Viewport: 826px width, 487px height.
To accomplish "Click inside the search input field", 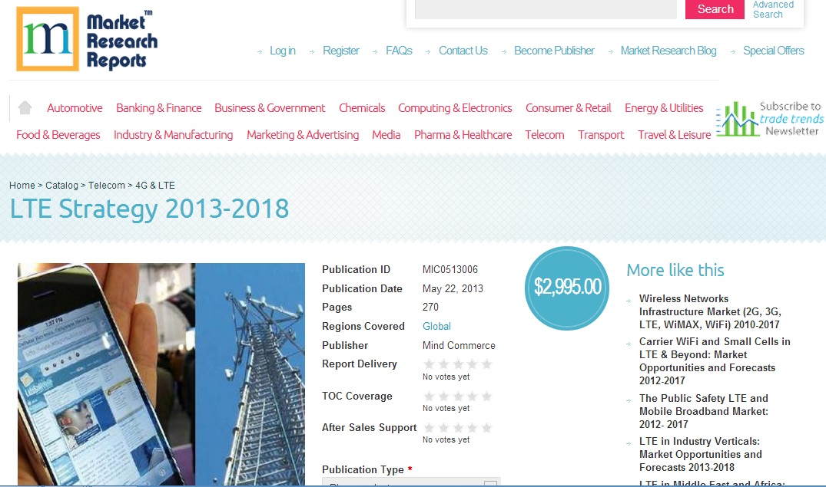I will tap(546, 10).
